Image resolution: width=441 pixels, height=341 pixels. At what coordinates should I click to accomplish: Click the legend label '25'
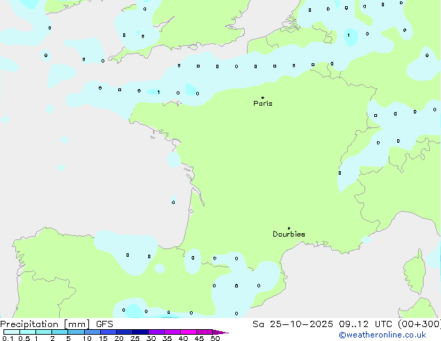click(135, 338)
